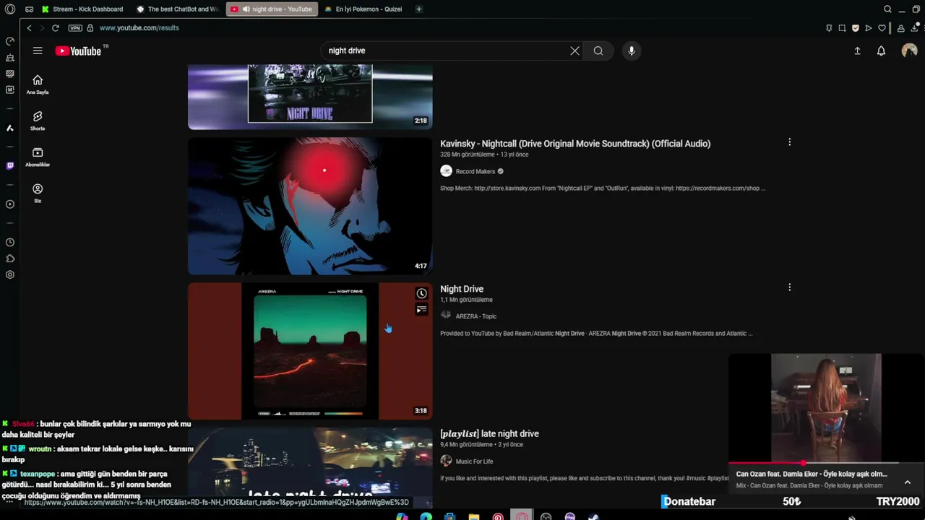Open the first NIGHT DRIVE 2:18 thumbnail
Image resolution: width=925 pixels, height=520 pixels.
[x=310, y=97]
